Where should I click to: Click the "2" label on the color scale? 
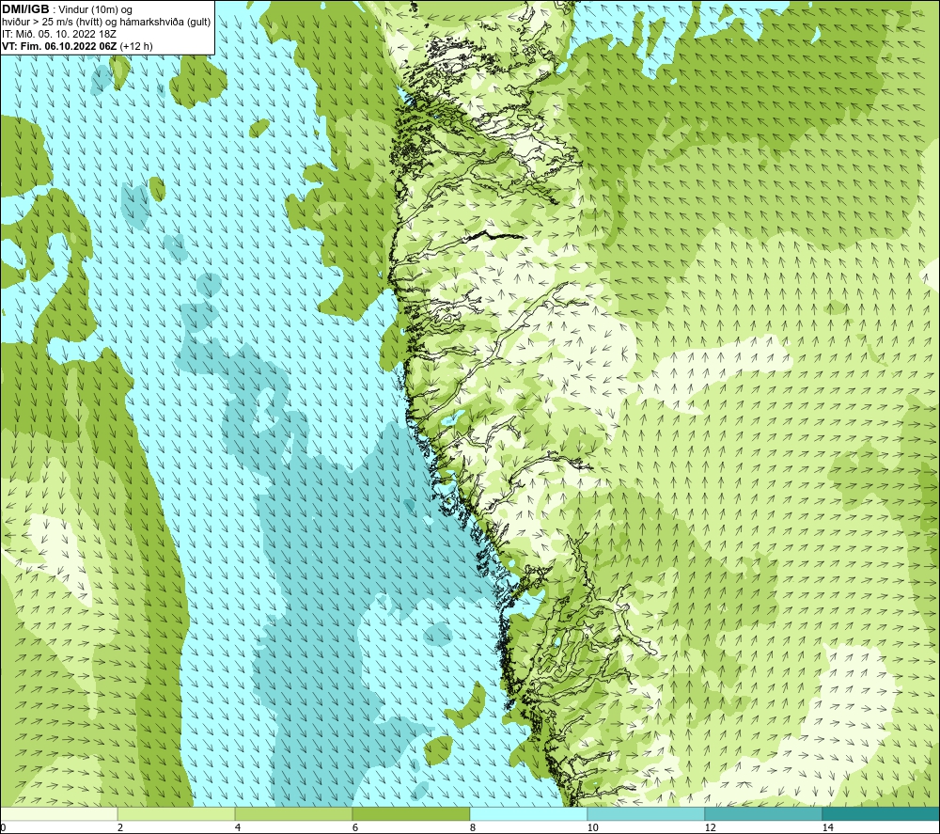(x=120, y=828)
